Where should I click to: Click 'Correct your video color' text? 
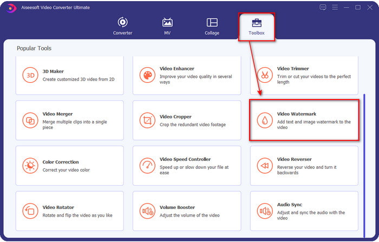pos(66,170)
